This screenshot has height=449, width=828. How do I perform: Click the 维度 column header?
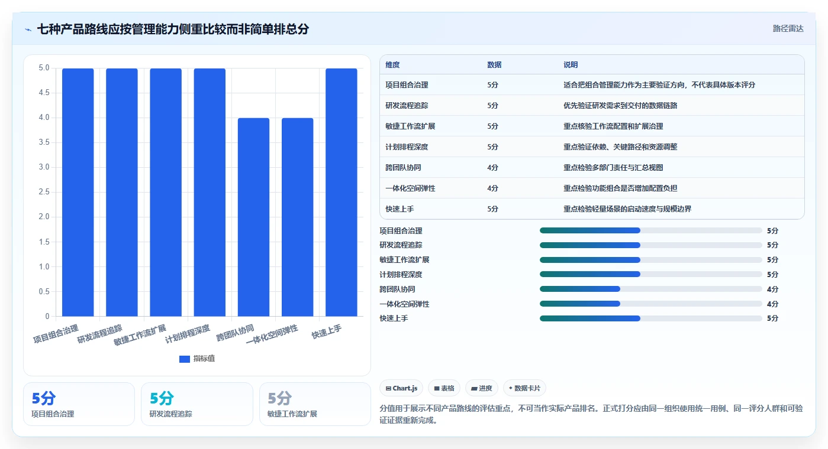(392, 65)
